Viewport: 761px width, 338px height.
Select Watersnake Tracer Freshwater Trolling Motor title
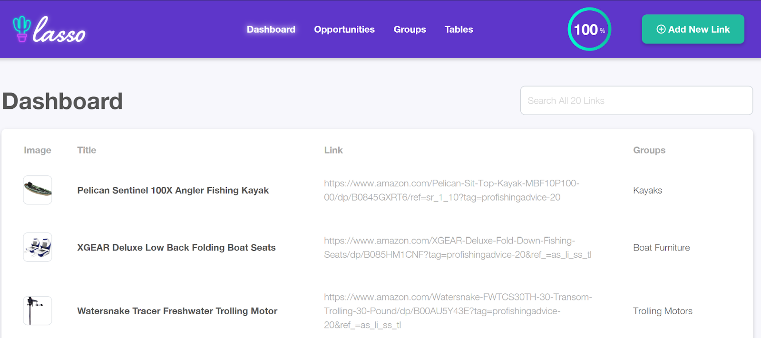177,311
